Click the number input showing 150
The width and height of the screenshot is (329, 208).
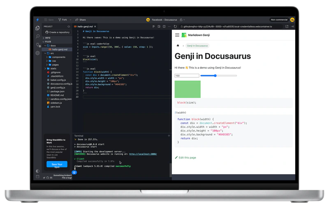click(187, 76)
